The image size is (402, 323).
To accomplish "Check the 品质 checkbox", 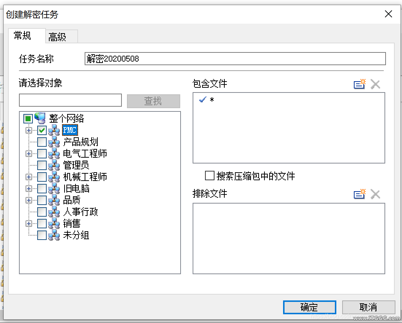I will (x=42, y=200).
